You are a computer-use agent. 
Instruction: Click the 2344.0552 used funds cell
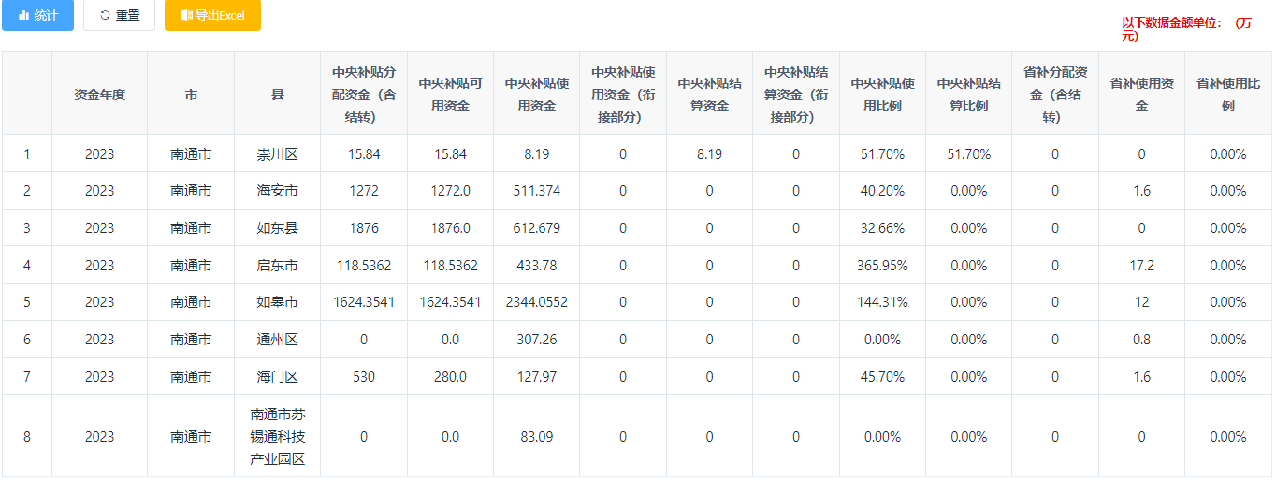(536, 302)
